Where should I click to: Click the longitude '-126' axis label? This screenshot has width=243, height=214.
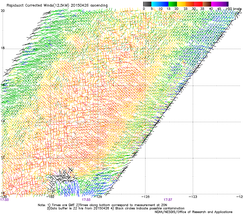pyautogui.click(x=146, y=197)
